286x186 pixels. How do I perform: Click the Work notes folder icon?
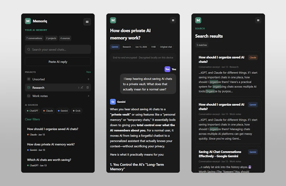(29, 96)
